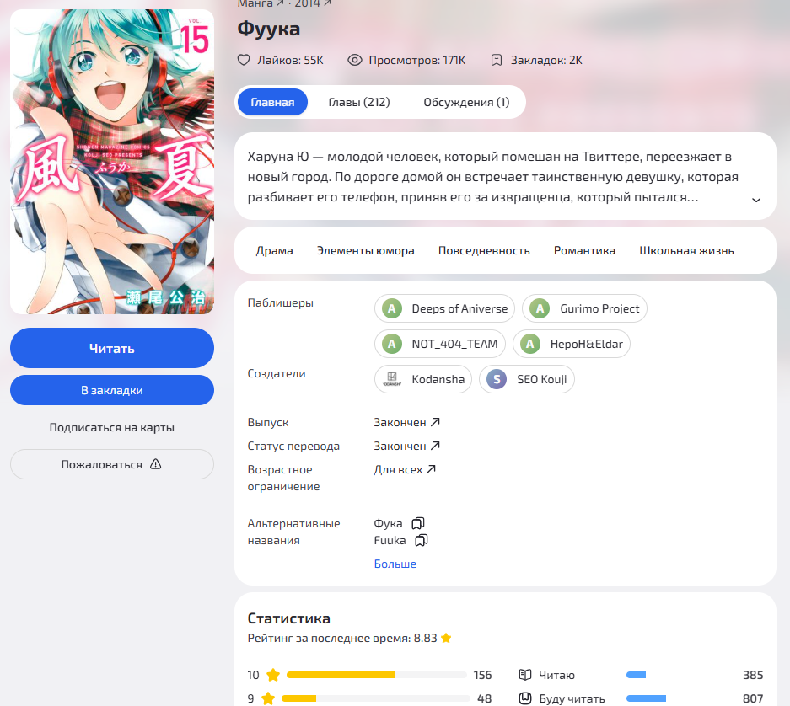Open the Обсуждения (1) tab
Screen dimensions: 790x706
click(x=466, y=102)
